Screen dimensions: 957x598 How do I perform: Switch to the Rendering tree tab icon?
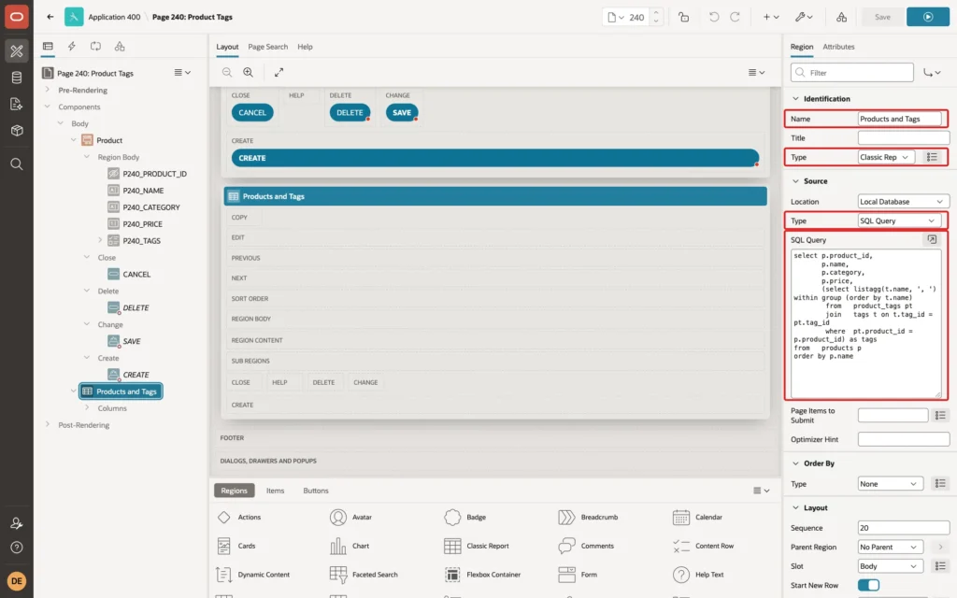pyautogui.click(x=48, y=47)
